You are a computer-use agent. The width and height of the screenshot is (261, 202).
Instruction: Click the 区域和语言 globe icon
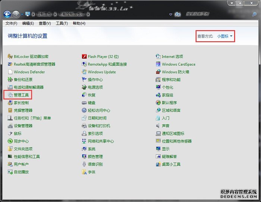pyautogui.click(x=158, y=110)
